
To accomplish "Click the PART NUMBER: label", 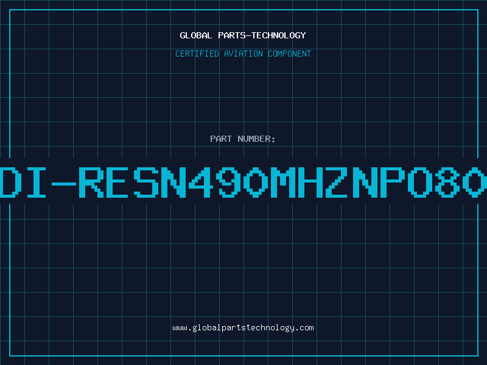I will point(243,139).
